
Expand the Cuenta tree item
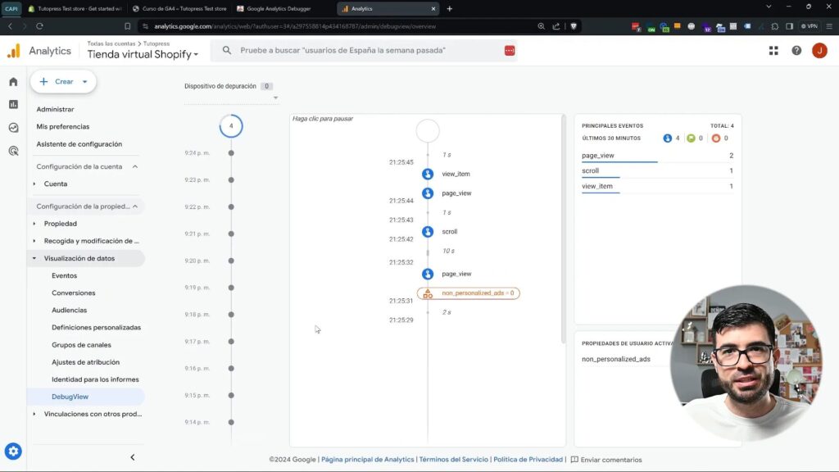pyautogui.click(x=34, y=184)
